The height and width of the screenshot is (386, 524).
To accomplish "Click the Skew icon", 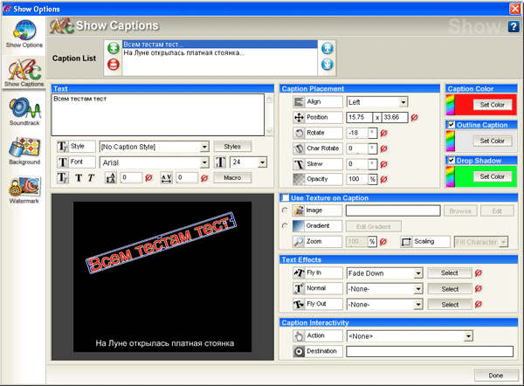I will [299, 164].
